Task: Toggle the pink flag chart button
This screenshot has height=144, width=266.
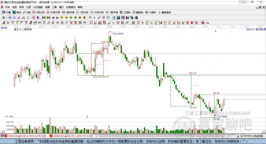Action: (x=38, y=17)
